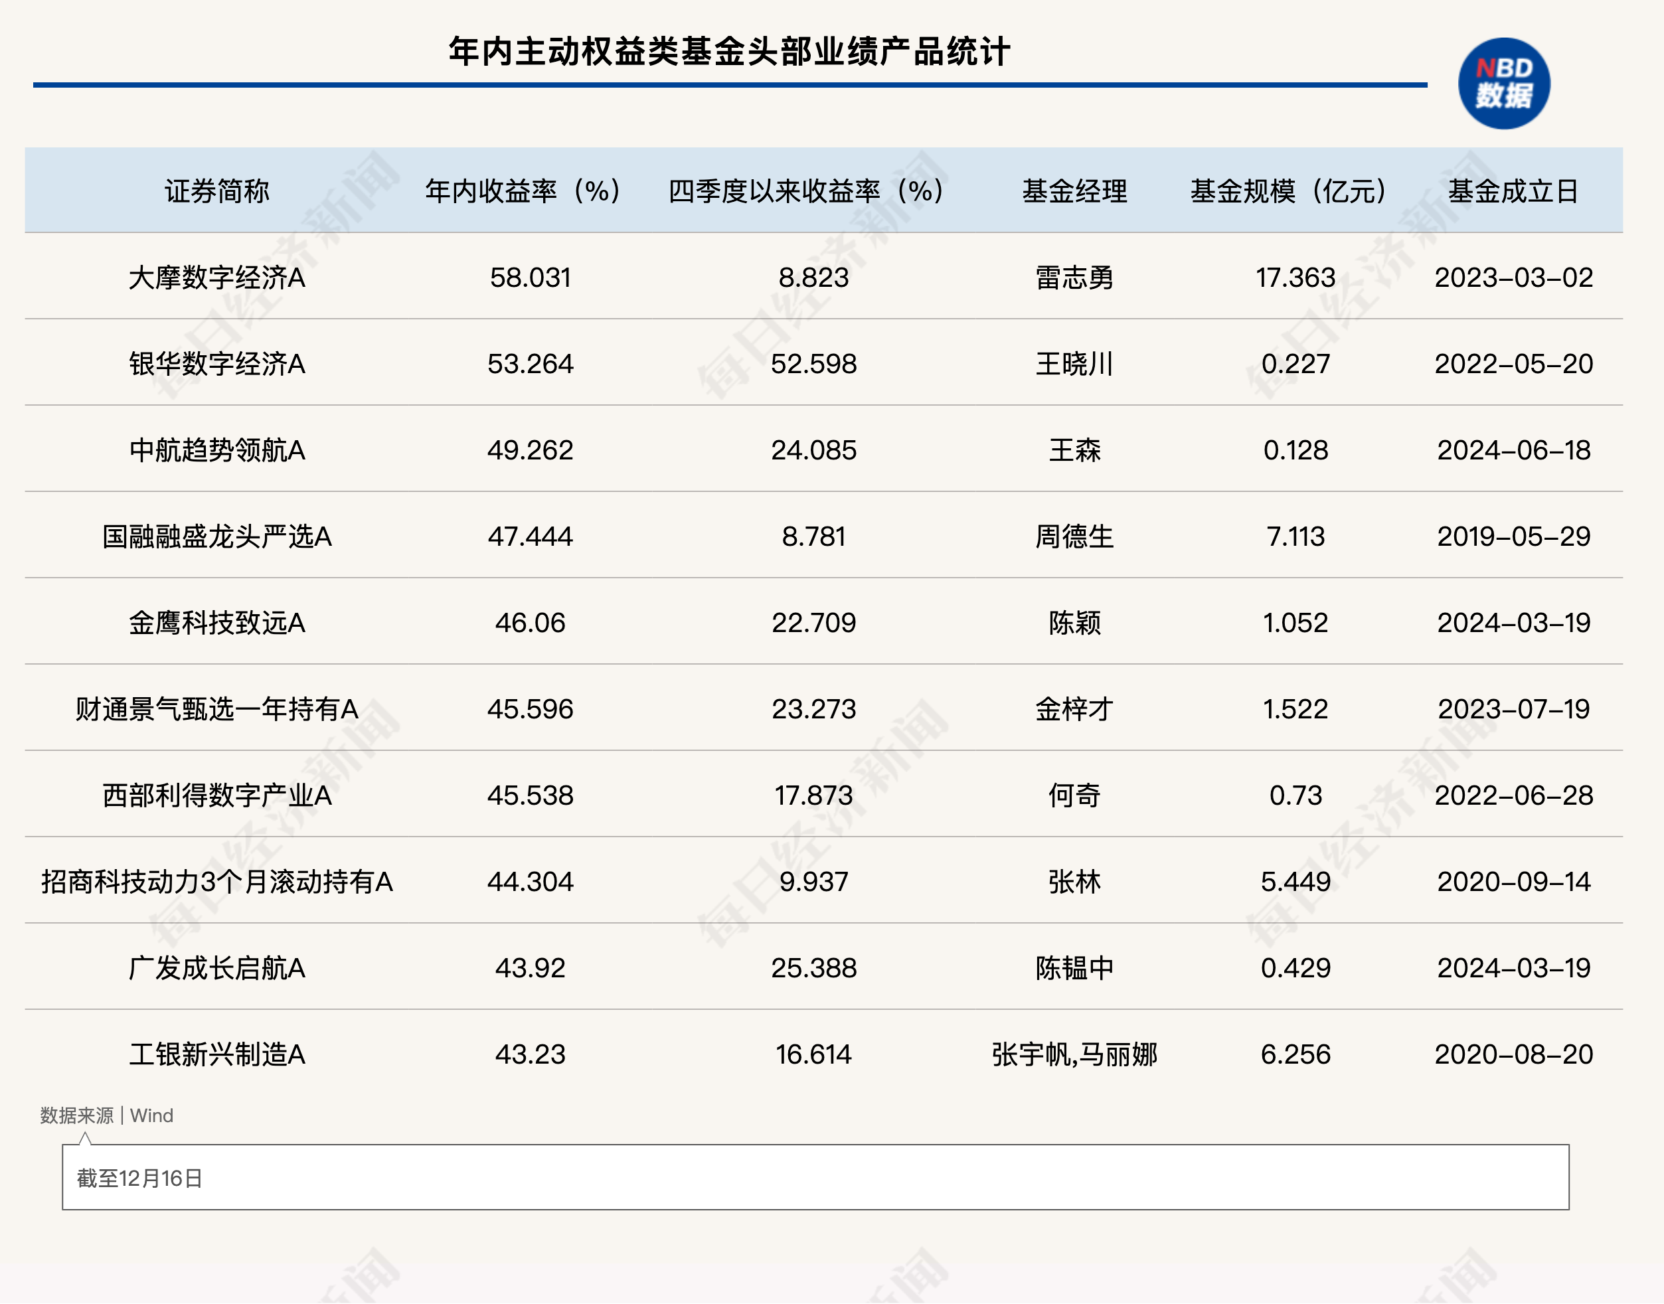Select the fund name 西部利得数字产业A
The width and height of the screenshot is (1664, 1304).
click(217, 795)
